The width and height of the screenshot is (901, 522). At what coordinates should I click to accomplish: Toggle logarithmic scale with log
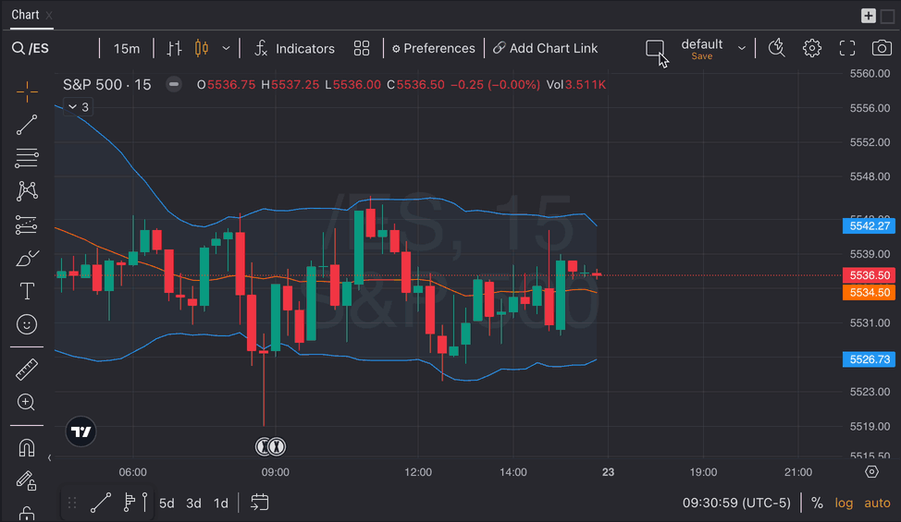844,503
